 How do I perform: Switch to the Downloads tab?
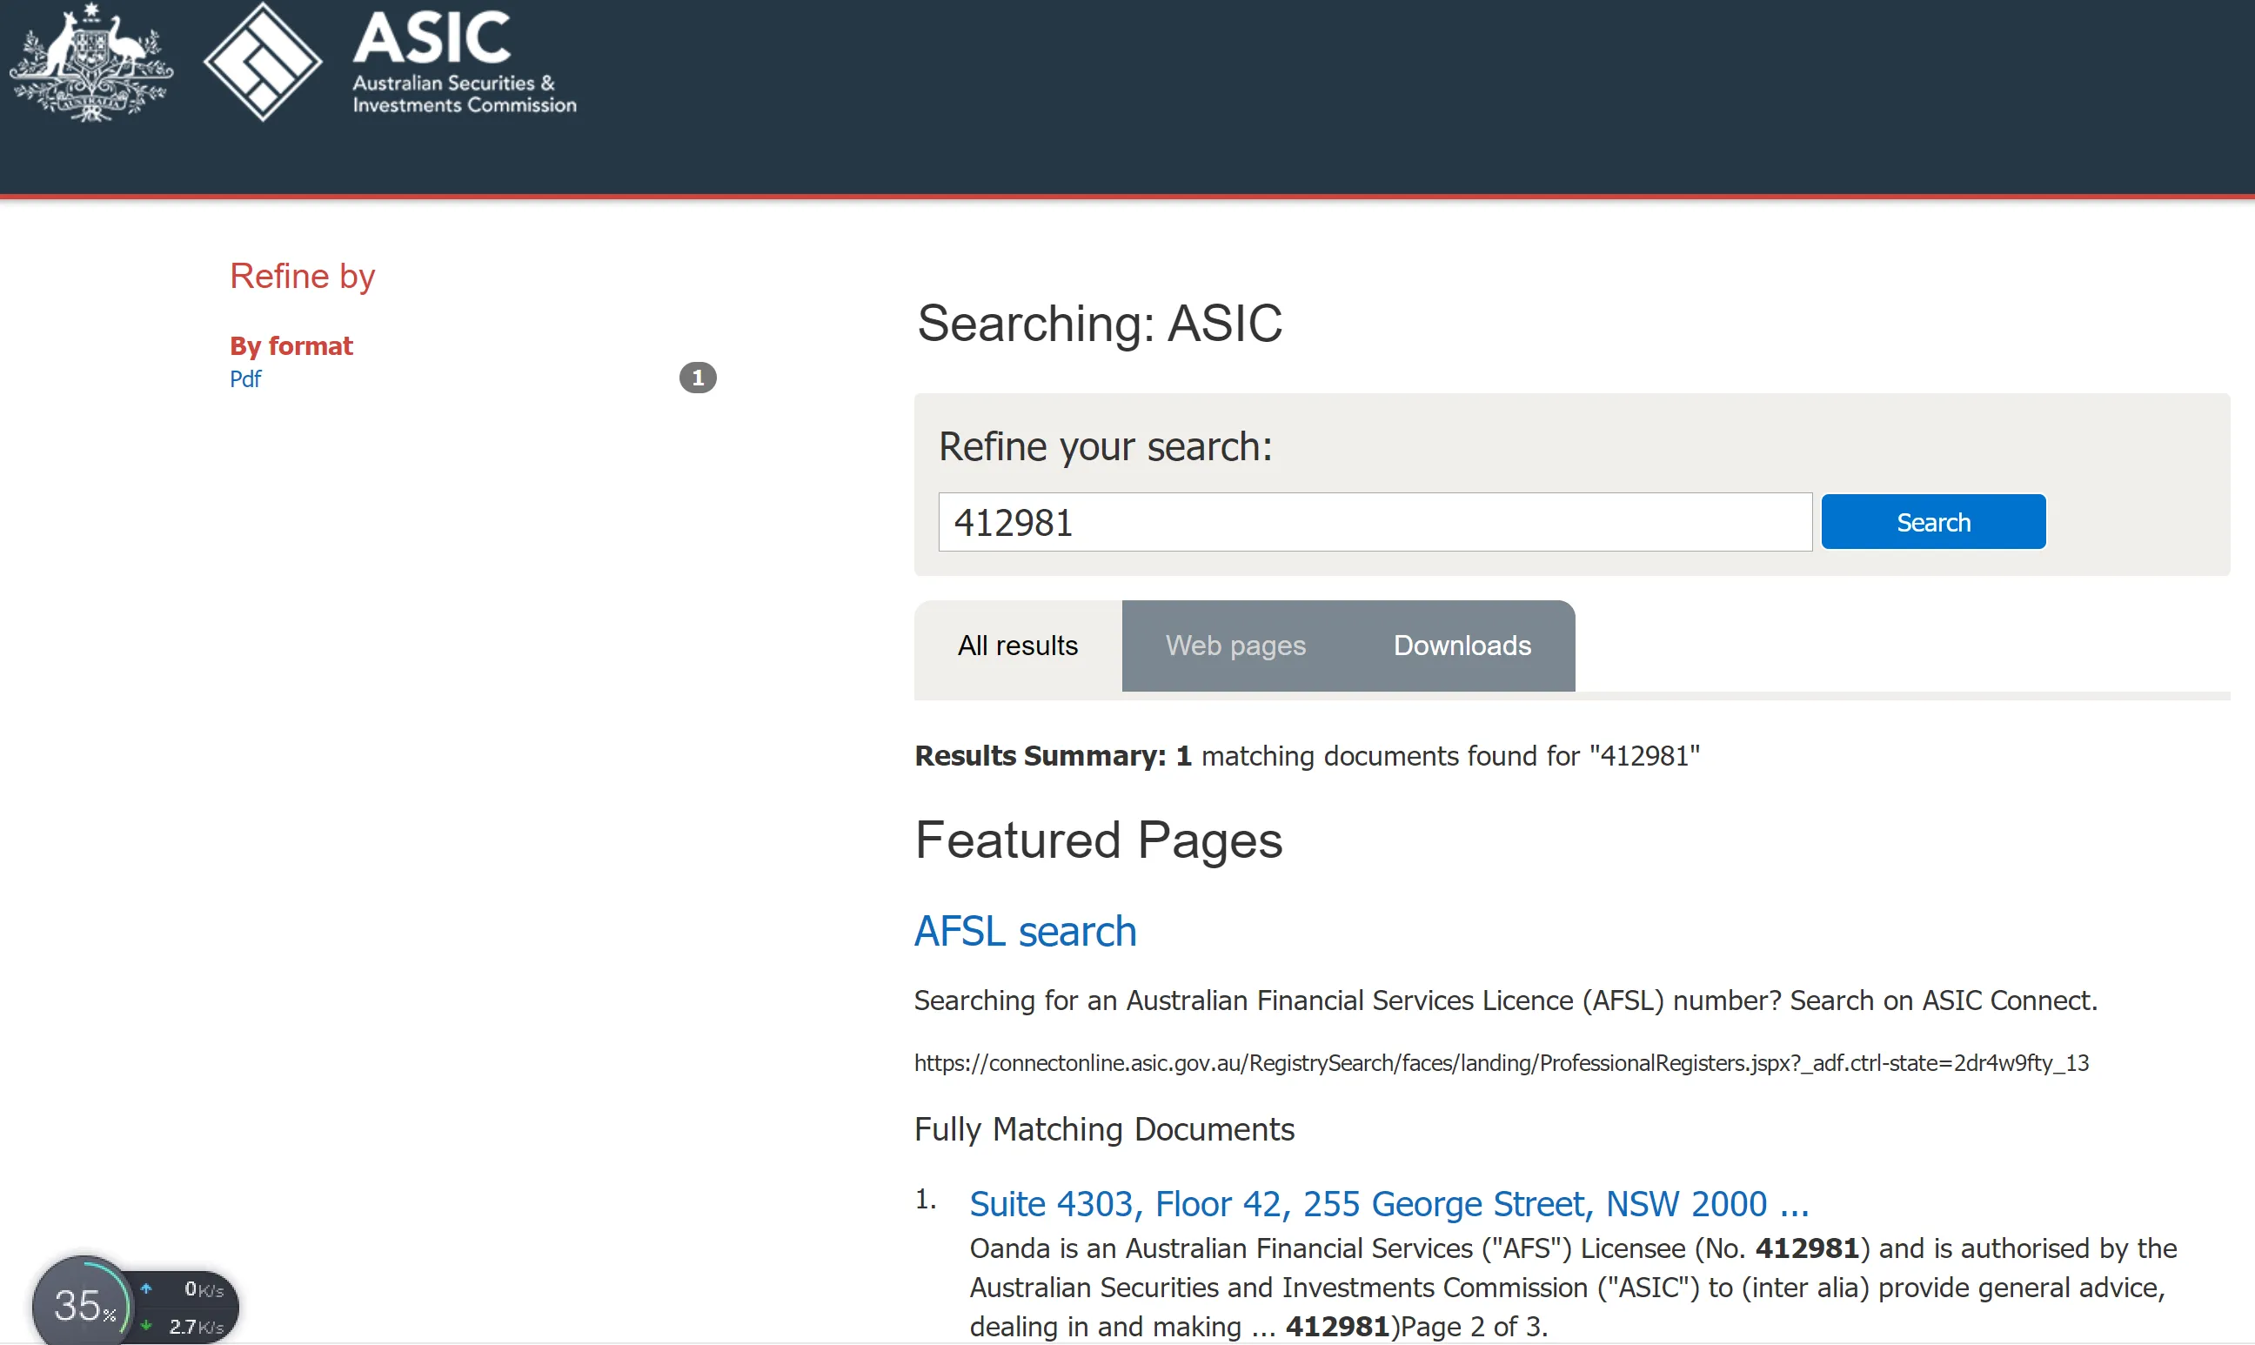pyautogui.click(x=1462, y=646)
